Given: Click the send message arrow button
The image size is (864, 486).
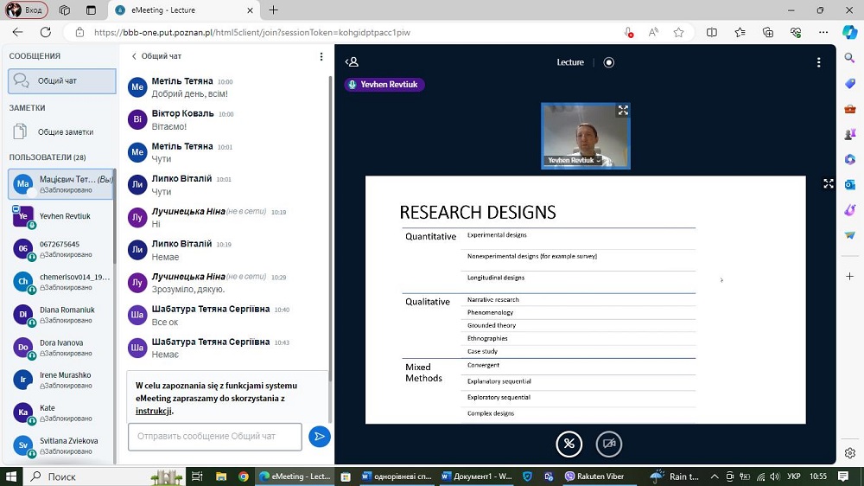Looking at the screenshot, I should 319,437.
